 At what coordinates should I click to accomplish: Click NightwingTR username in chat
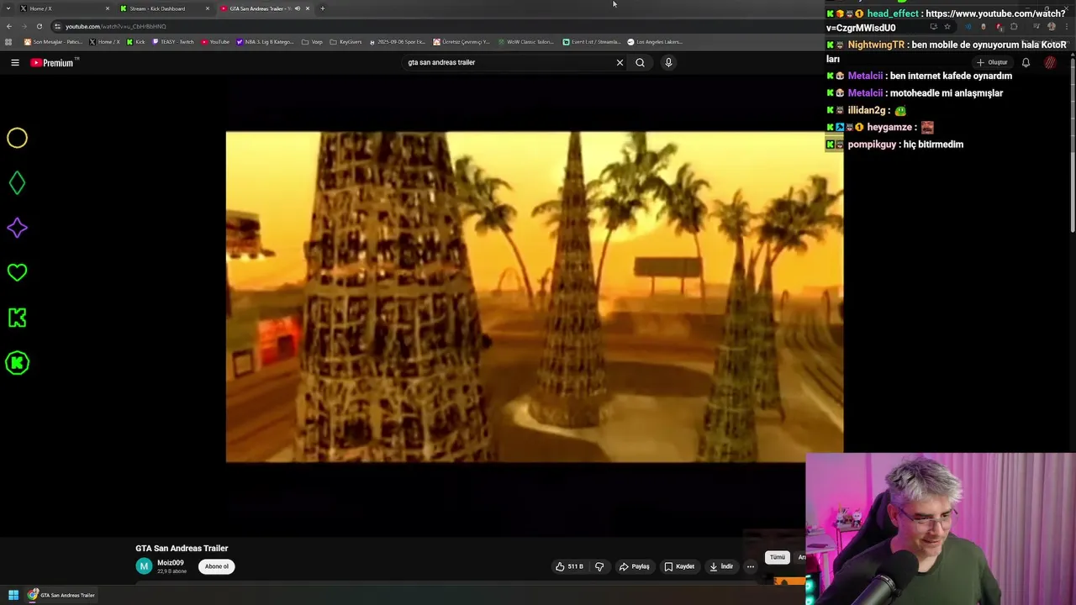[x=874, y=45]
